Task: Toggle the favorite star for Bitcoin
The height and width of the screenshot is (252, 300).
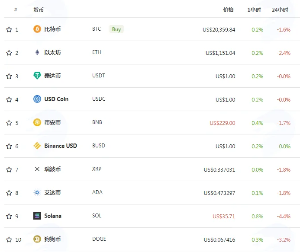Action: point(9,29)
